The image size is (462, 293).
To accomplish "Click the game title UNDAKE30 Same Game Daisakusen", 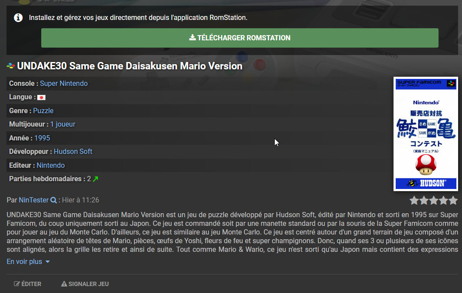I will [130, 66].
